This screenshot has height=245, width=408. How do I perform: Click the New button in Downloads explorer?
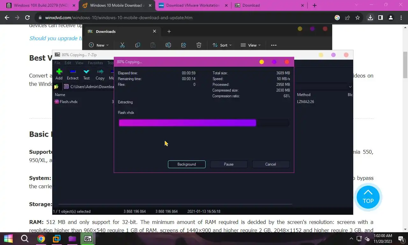[99, 45]
